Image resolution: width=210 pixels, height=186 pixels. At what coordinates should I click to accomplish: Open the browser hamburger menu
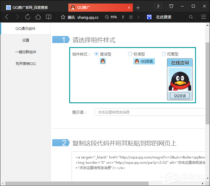point(204,17)
